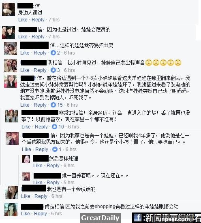Like the reply 然后怎样处理
The width and height of the screenshot is (201, 223).
pyautogui.click(x=38, y=165)
